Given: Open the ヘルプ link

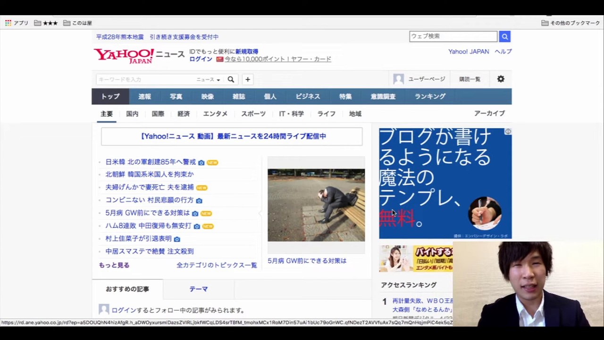Looking at the screenshot, I should pyautogui.click(x=503, y=51).
